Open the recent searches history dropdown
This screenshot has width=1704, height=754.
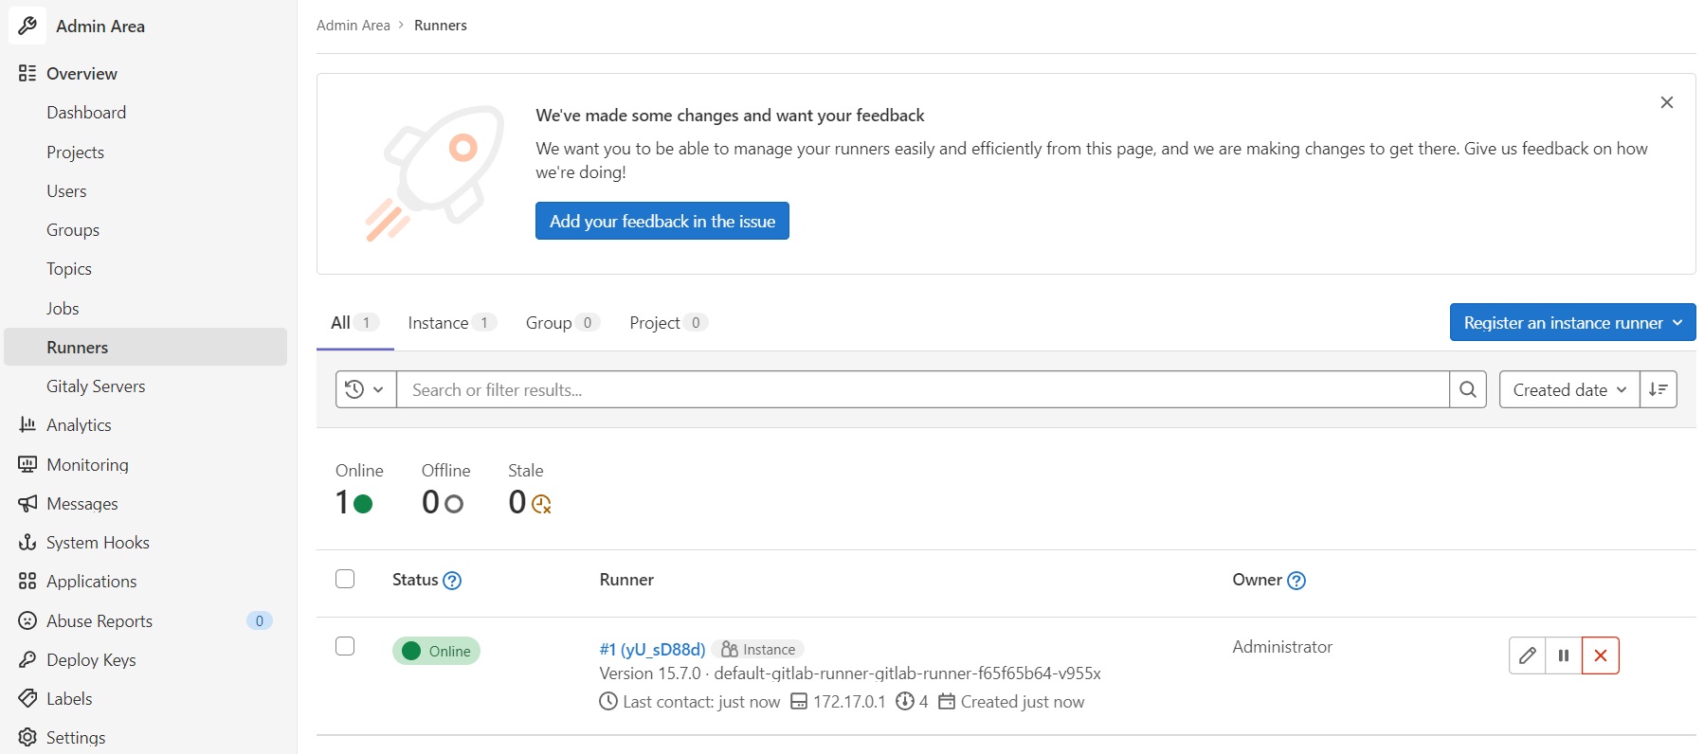coord(366,389)
